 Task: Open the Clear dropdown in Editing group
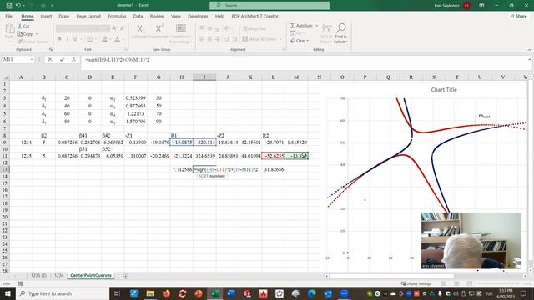coord(300,41)
